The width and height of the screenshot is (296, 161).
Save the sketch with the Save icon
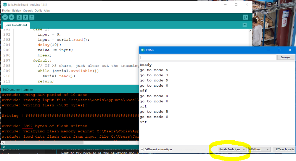pos(32,17)
